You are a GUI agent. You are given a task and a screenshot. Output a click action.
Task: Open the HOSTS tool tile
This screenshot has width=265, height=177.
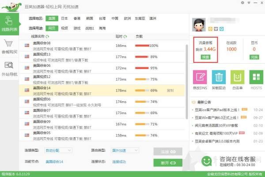[256, 80]
